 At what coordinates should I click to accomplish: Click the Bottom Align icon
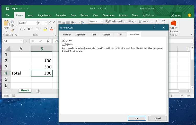click(68, 23)
